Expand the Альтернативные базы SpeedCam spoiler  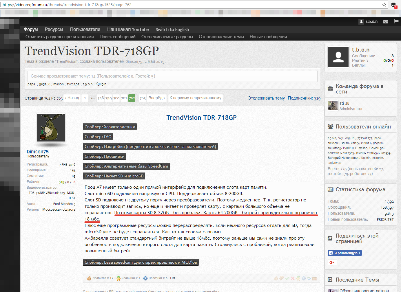coord(126,166)
